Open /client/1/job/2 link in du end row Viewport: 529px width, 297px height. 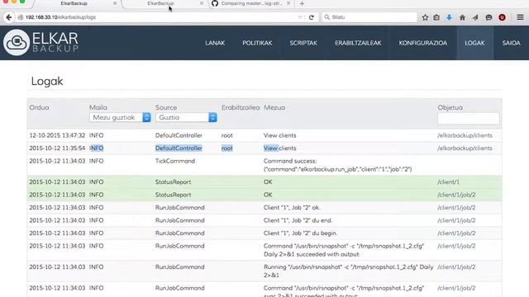456,220
